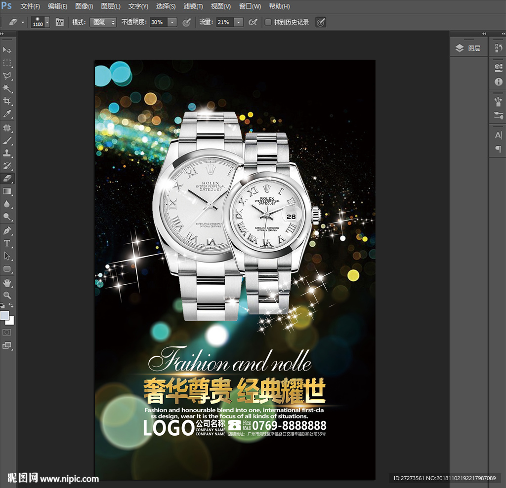Open the brush preset picker dropdown
The width and height of the screenshot is (506, 488).
pyautogui.click(x=47, y=22)
